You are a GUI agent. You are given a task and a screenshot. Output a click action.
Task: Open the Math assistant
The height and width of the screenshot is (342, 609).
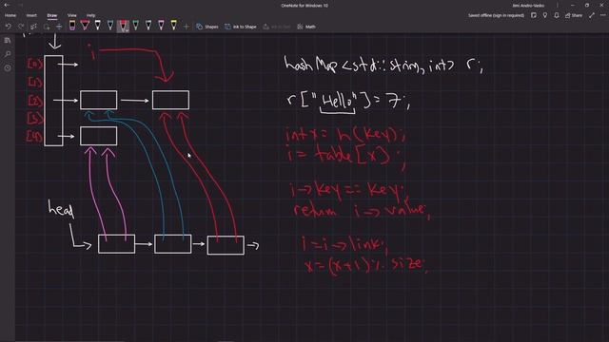[x=306, y=27]
